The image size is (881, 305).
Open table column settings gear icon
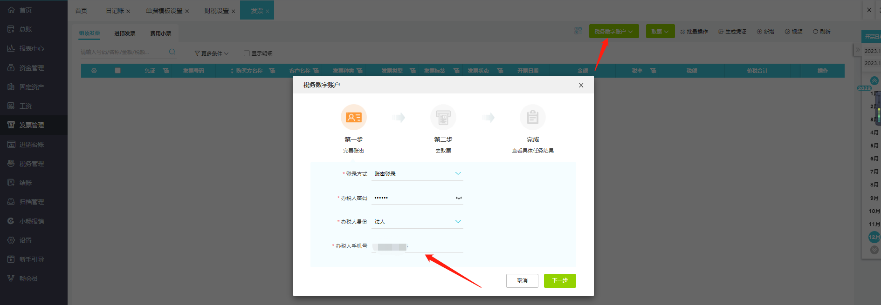(94, 71)
